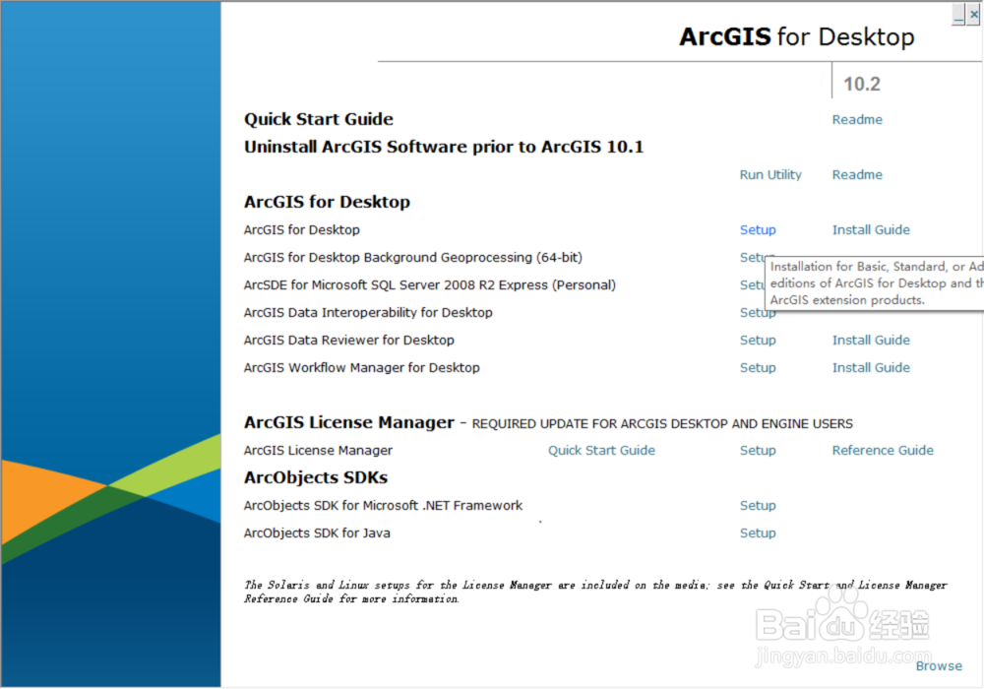Image resolution: width=984 pixels, height=689 pixels.
Task: Setup ArcObjects SDK for .NET Framework
Action: [757, 505]
